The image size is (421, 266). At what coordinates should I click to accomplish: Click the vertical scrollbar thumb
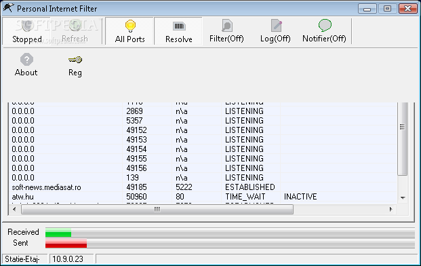point(402,139)
